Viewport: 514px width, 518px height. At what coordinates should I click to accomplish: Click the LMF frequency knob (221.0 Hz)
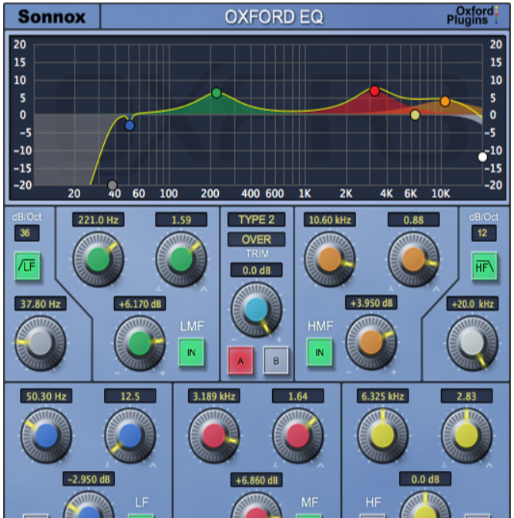pos(98,259)
